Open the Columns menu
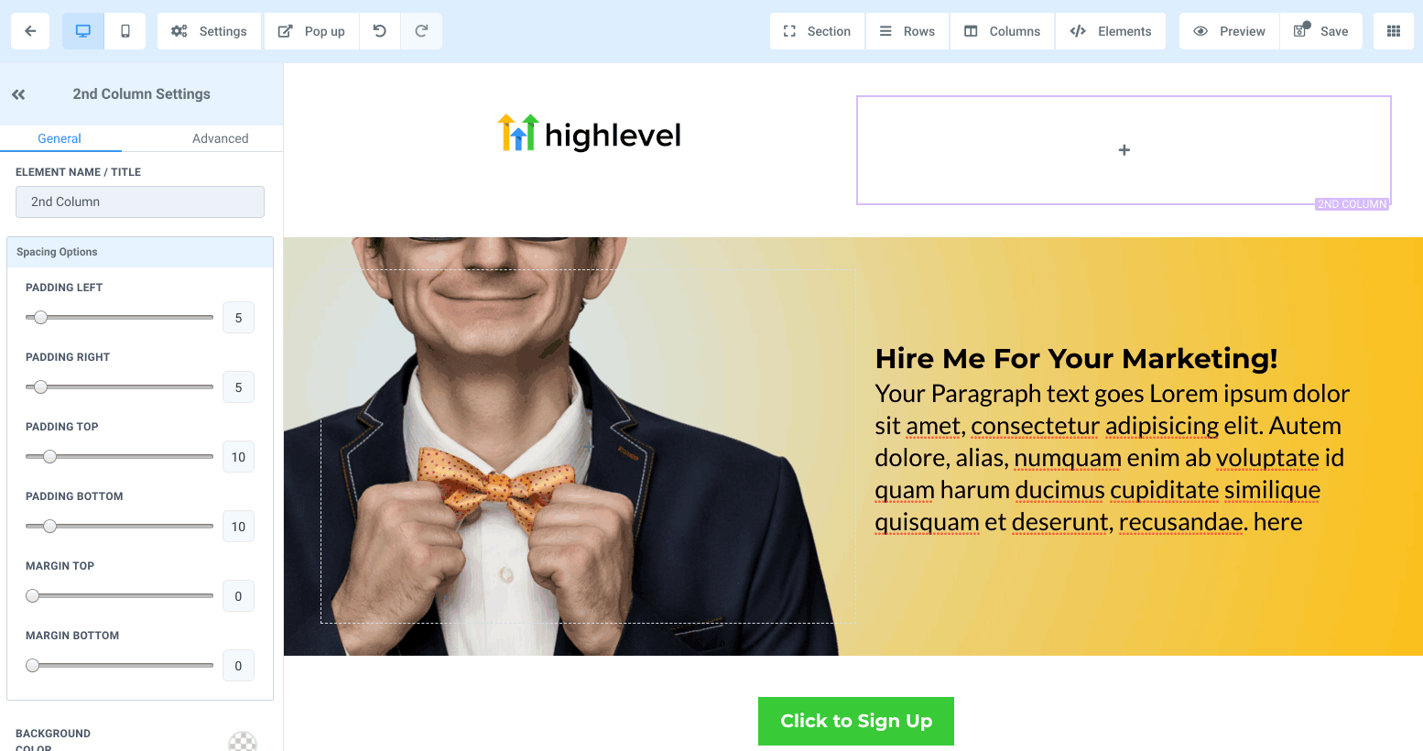This screenshot has height=751, width=1423. [x=1003, y=31]
